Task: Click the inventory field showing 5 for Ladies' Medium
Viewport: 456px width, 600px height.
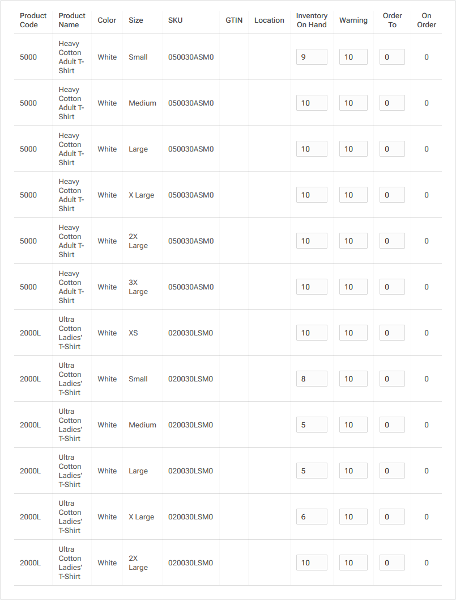Action: pyautogui.click(x=312, y=425)
